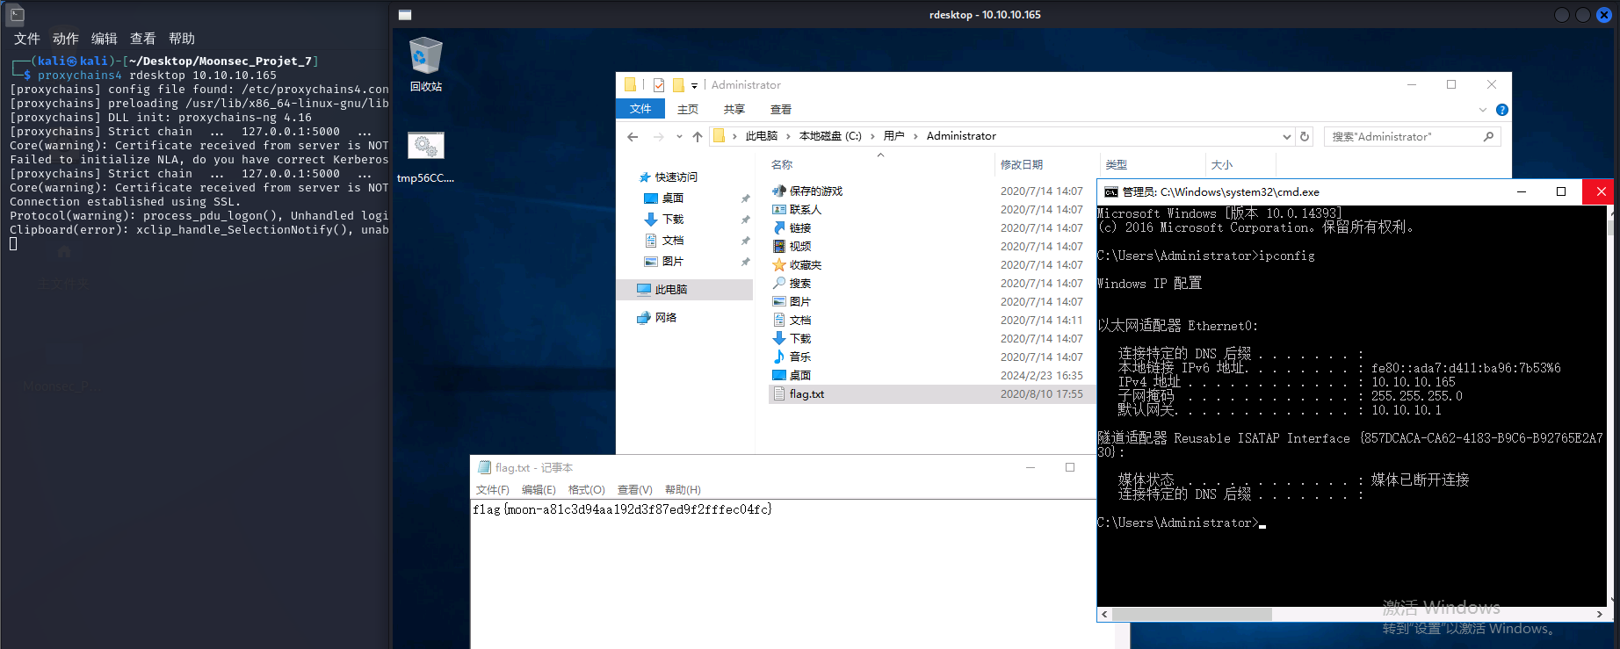
Task: Expand the Explorer ribbon chevron
Action: pos(1483,110)
